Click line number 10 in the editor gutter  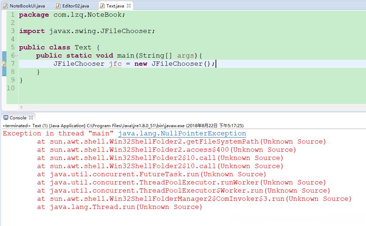pyautogui.click(x=11, y=88)
